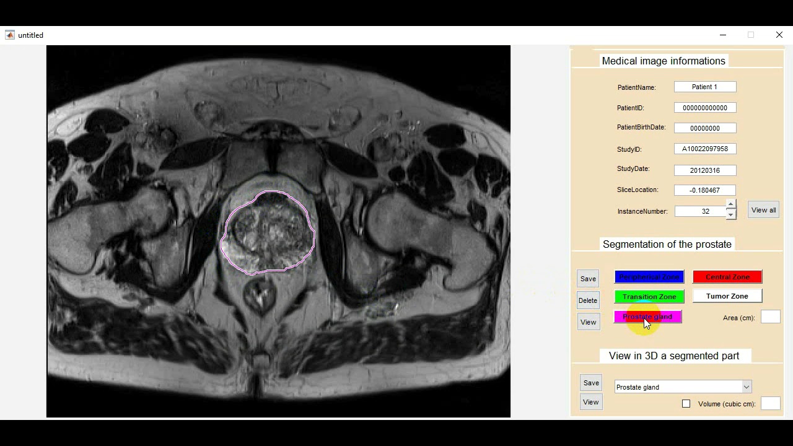Increment InstanceNumber with the up arrow
The height and width of the screenshot is (446, 793).
pos(731,204)
